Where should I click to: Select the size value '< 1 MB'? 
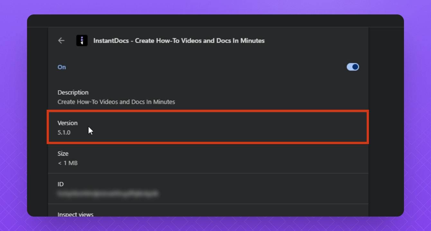pos(68,163)
